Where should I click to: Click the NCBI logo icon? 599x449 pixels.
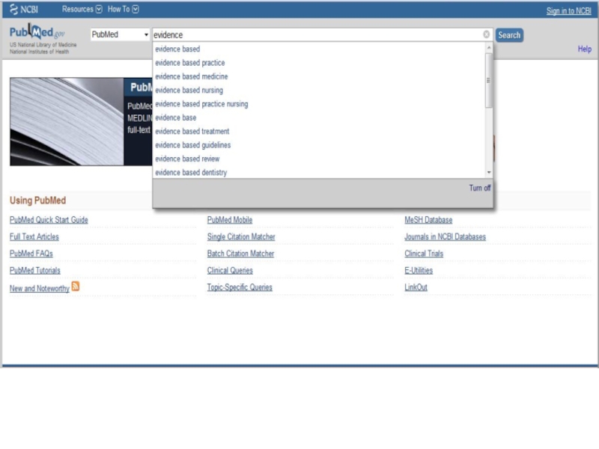pos(14,10)
